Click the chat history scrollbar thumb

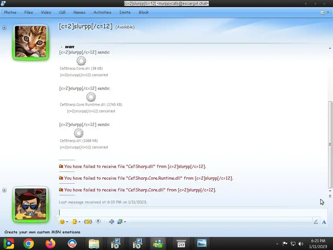(x=330, y=145)
